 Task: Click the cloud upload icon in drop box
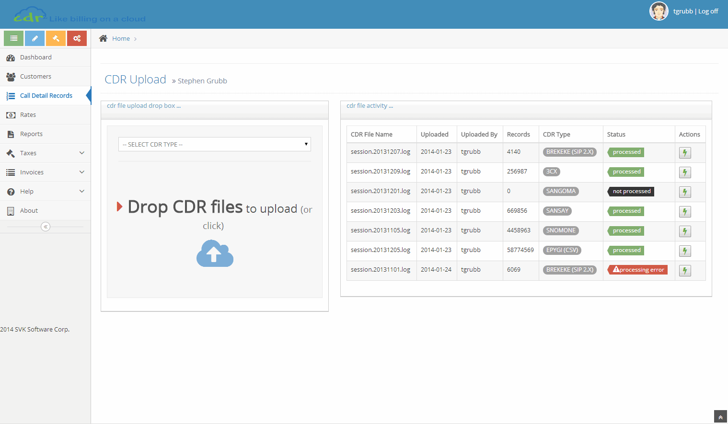(x=214, y=253)
